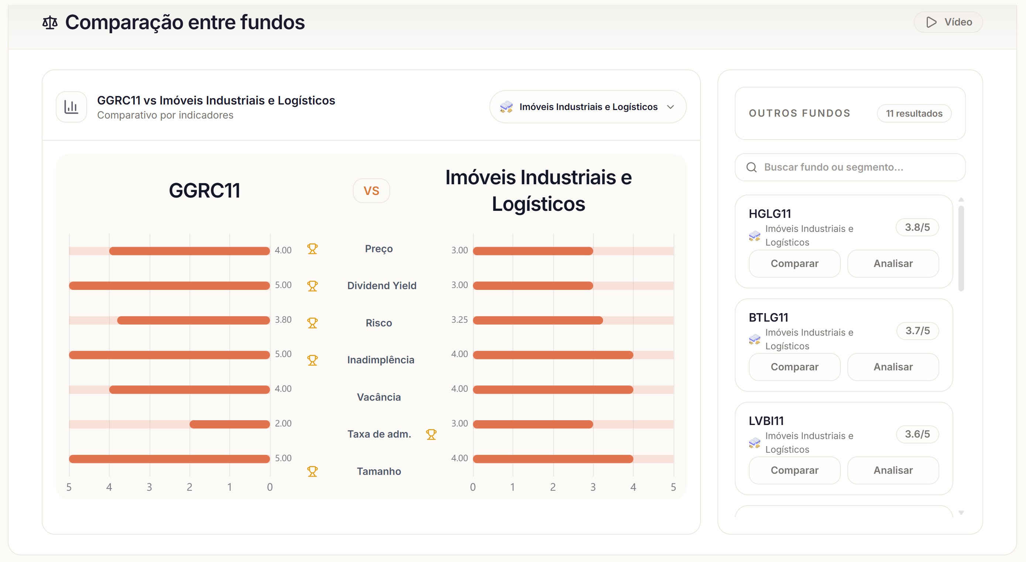
Task: Click the orange VS badge
Action: pyautogui.click(x=371, y=191)
